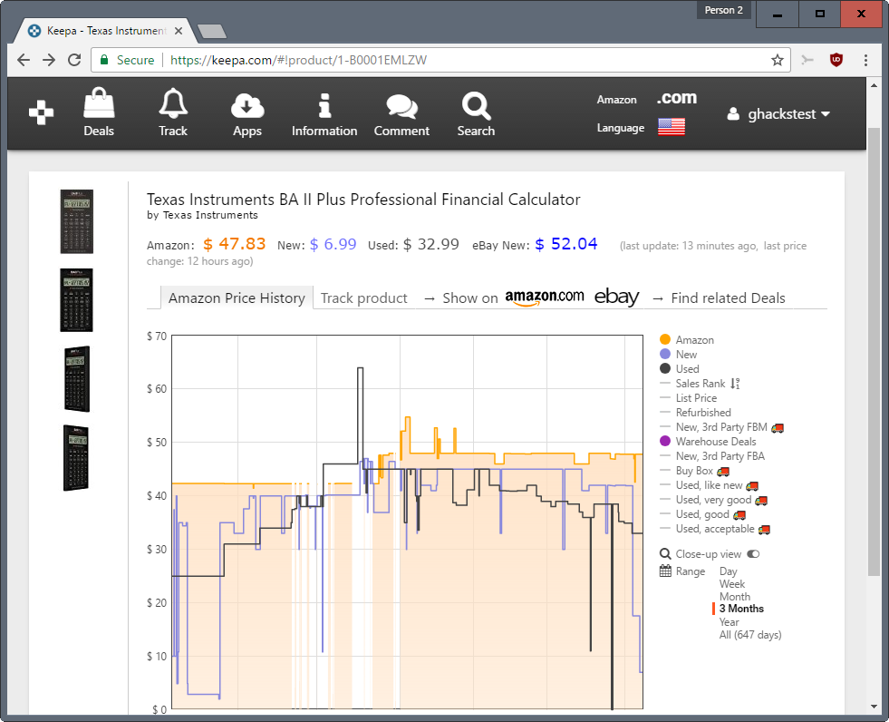Show product on amazon.com

[545, 297]
